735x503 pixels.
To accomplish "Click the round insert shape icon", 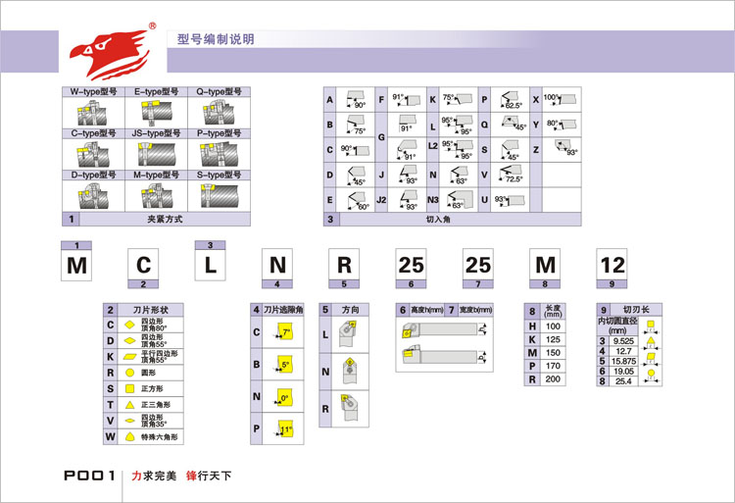I will [x=129, y=373].
